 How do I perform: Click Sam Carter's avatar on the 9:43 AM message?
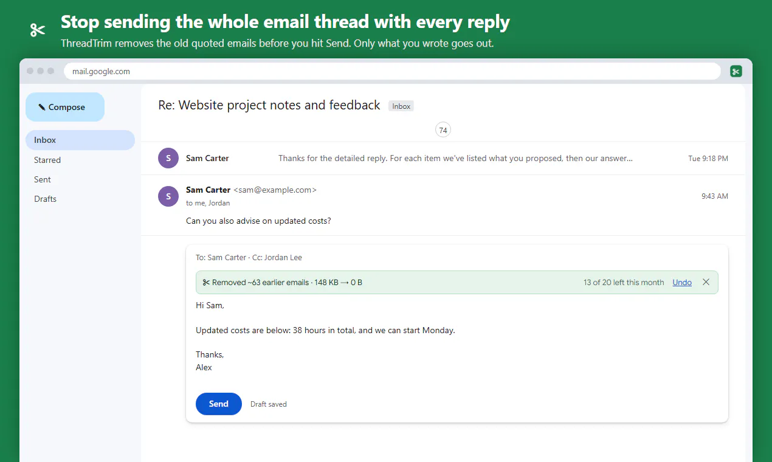click(x=168, y=196)
